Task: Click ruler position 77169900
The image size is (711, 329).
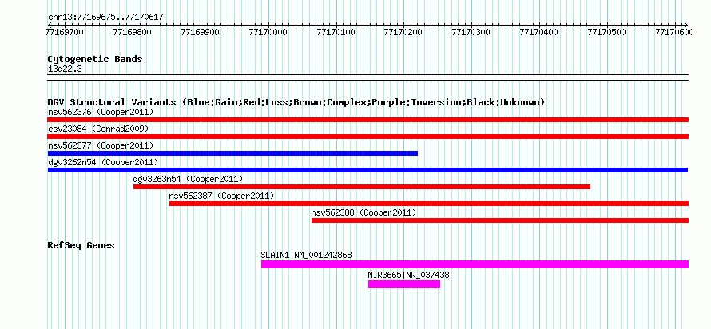Action: click(x=200, y=32)
